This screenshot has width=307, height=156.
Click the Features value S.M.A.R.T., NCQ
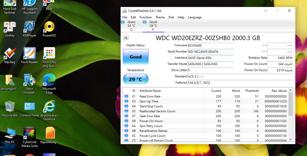tap(240, 83)
